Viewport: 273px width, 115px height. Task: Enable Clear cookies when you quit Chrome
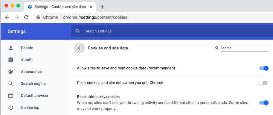point(263,83)
